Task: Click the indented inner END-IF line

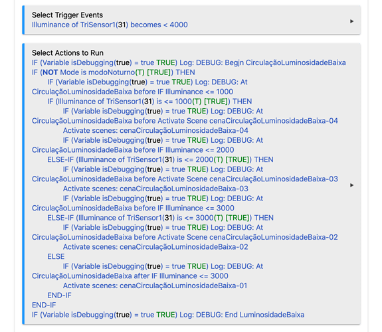Action: [x=59, y=295]
